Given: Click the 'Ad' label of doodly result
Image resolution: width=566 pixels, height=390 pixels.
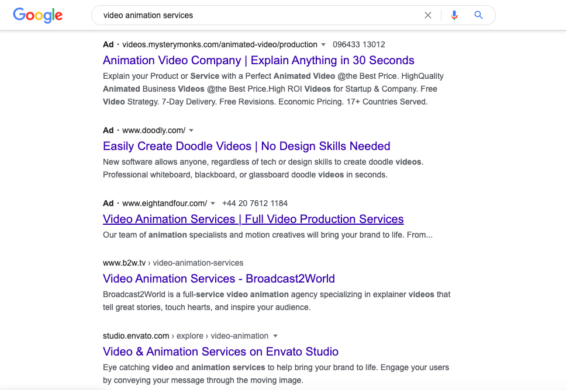Looking at the screenshot, I should click(108, 130).
